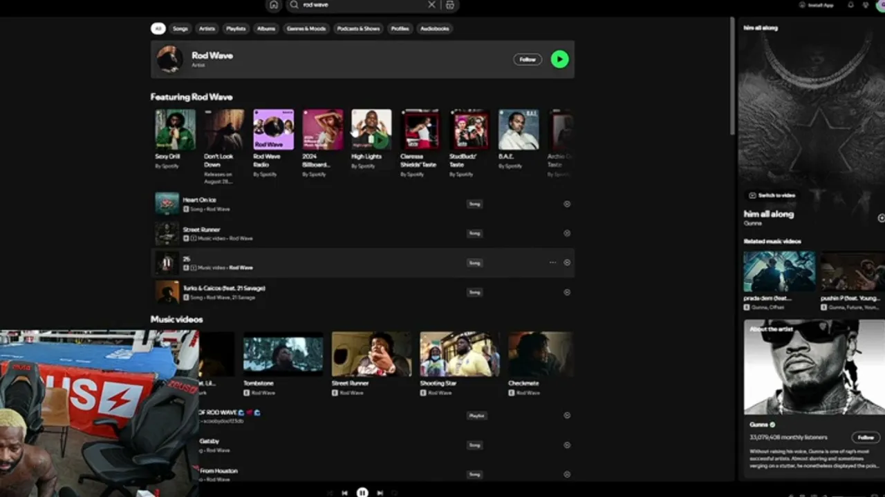Screen dimensions: 885x497
Task: Open pushin P related music video
Action: coord(853,271)
